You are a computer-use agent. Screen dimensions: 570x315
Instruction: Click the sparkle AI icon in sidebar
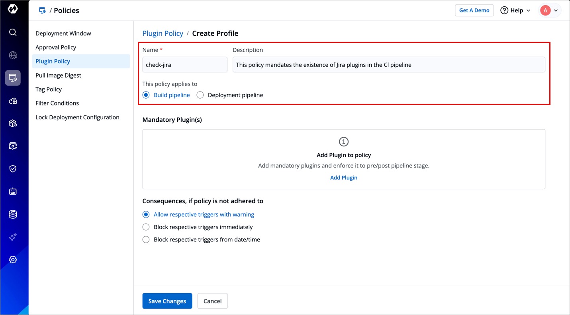point(13,237)
